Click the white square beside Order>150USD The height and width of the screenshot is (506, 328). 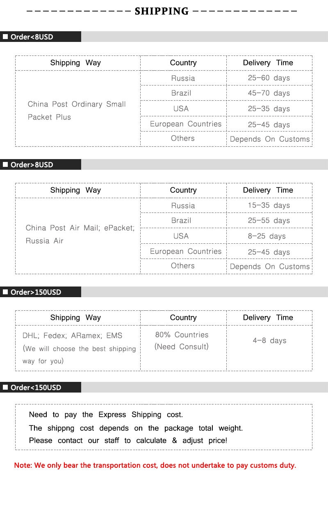5,292
